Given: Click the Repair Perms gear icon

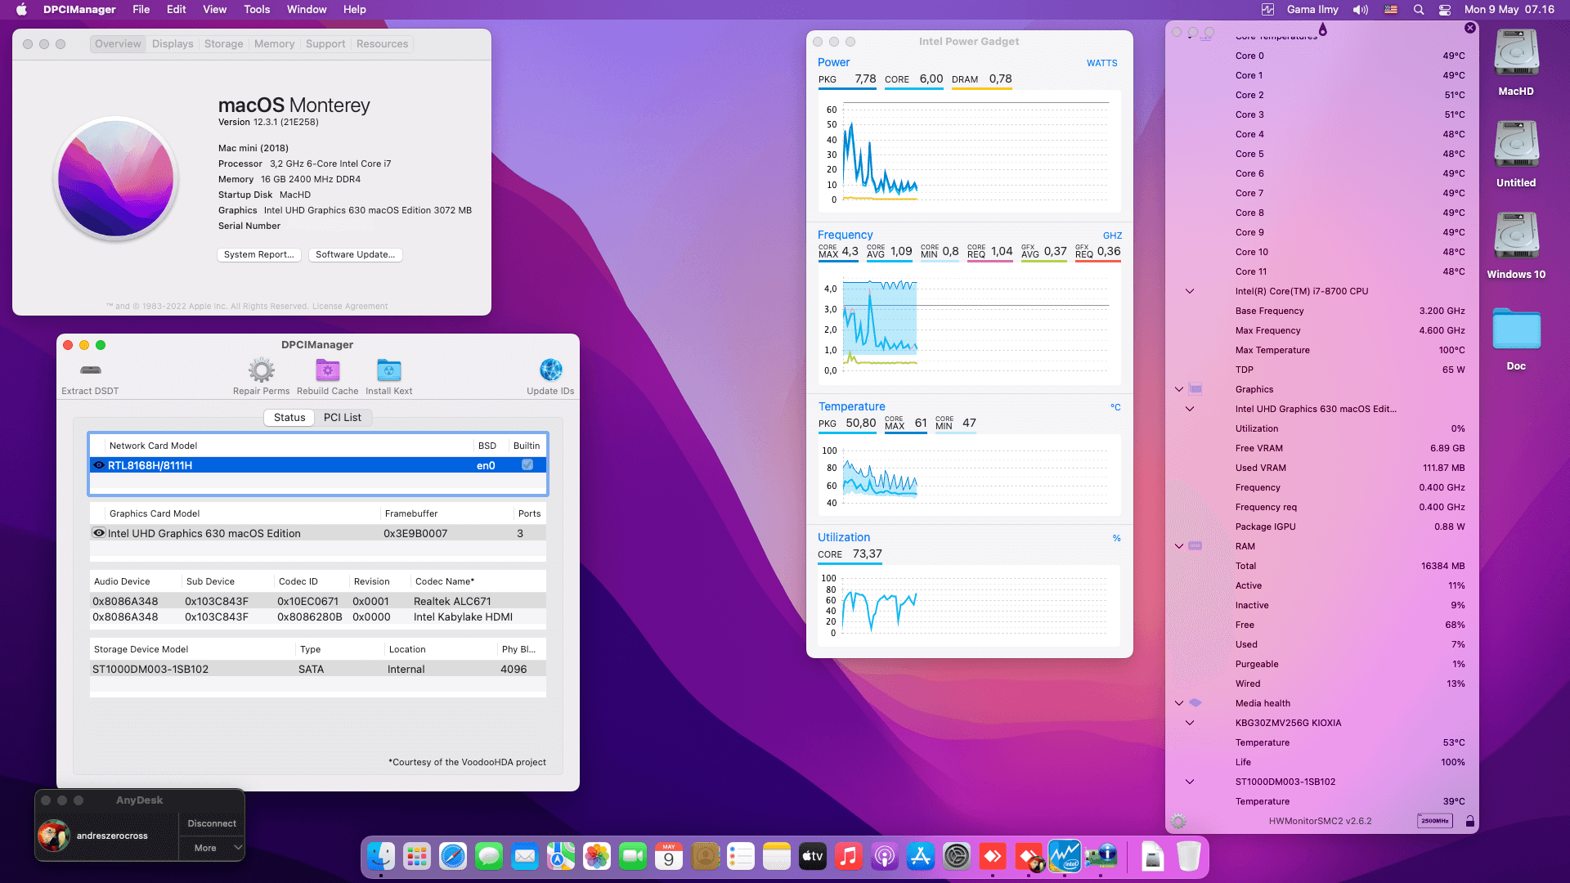Looking at the screenshot, I should point(262,370).
